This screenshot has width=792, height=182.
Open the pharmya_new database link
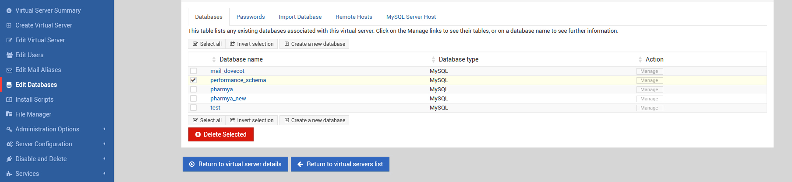pyautogui.click(x=228, y=99)
